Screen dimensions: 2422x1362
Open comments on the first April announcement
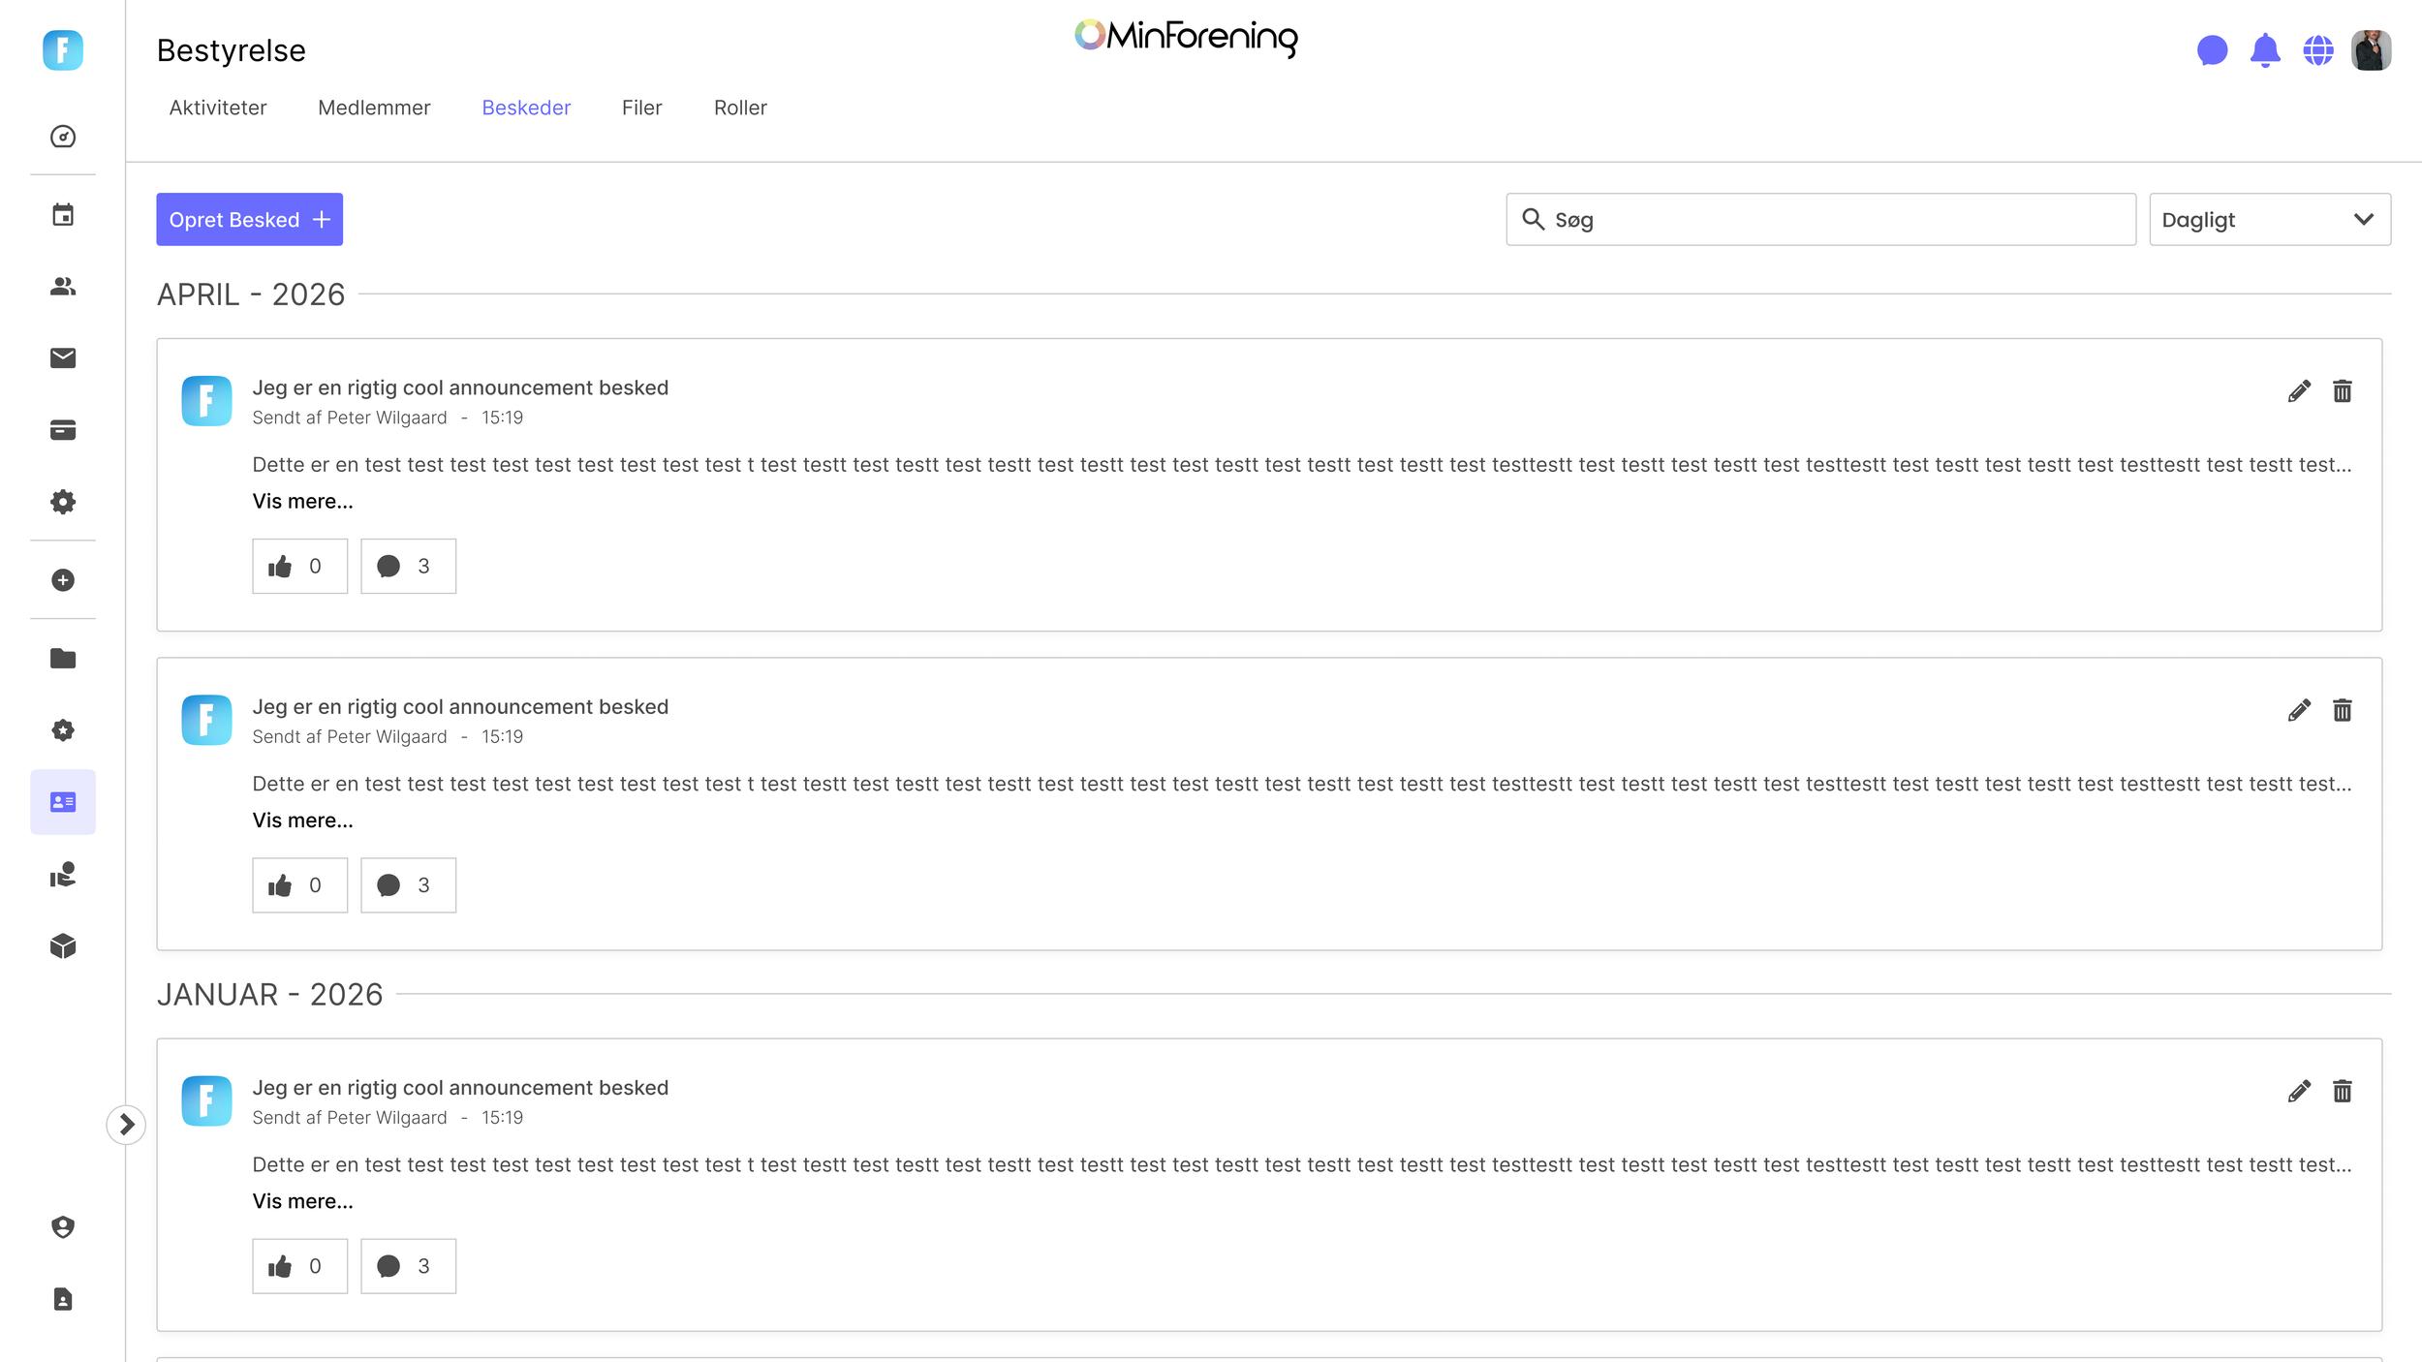409,567
